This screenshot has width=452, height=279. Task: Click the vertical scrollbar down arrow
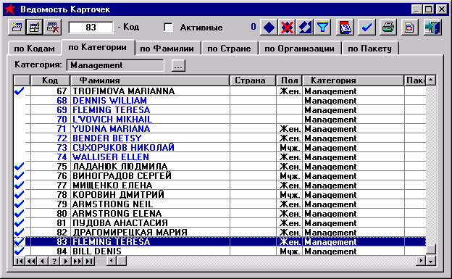(x=431, y=261)
